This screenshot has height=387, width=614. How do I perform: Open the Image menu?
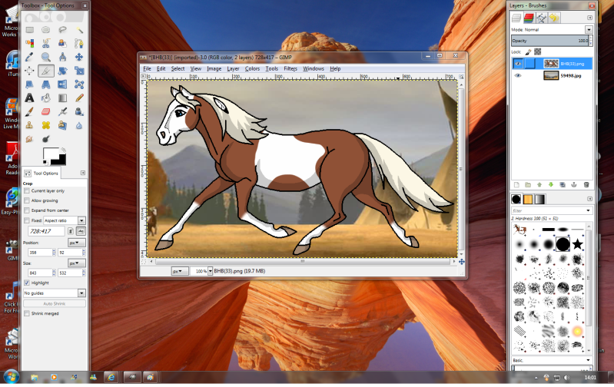[214, 68]
